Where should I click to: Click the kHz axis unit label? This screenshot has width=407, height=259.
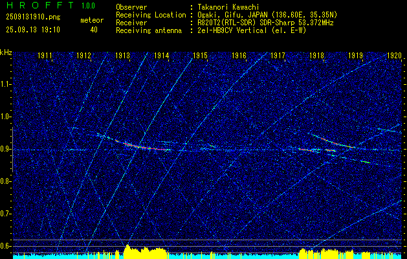click(6, 52)
